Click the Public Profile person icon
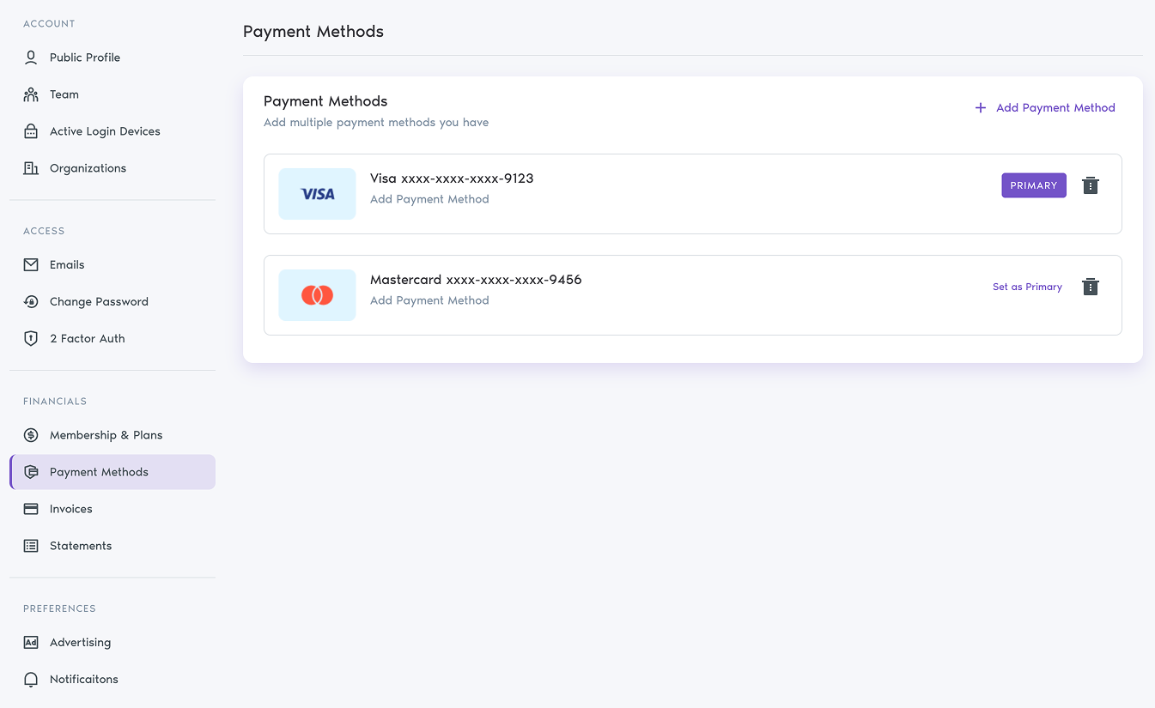Image resolution: width=1155 pixels, height=708 pixels. 31,57
